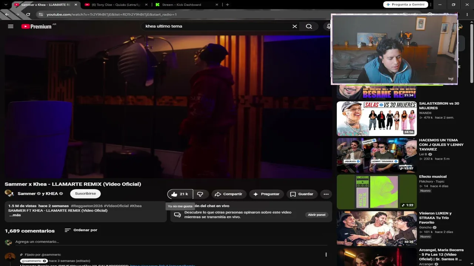Switch to Tony Dize Quizás tab
The image size is (474, 266).
[x=116, y=5]
